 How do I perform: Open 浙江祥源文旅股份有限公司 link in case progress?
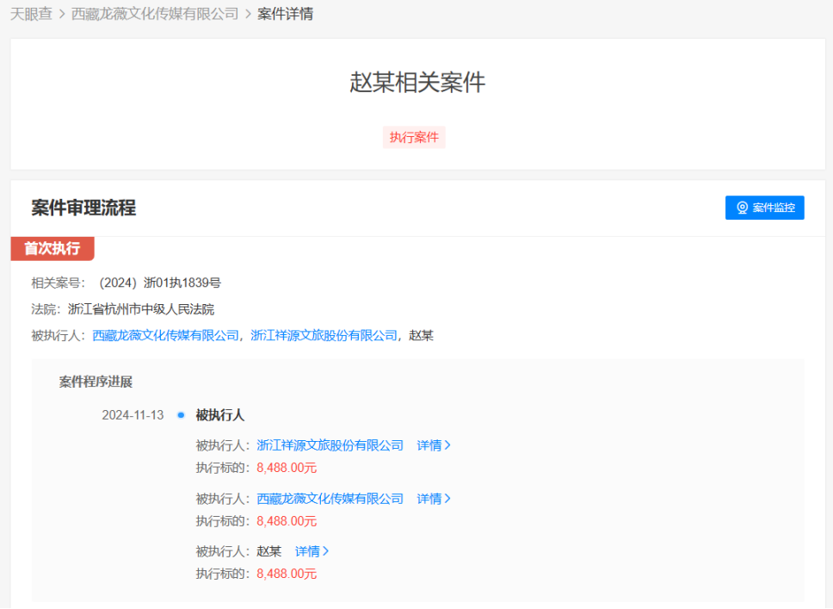coord(330,445)
